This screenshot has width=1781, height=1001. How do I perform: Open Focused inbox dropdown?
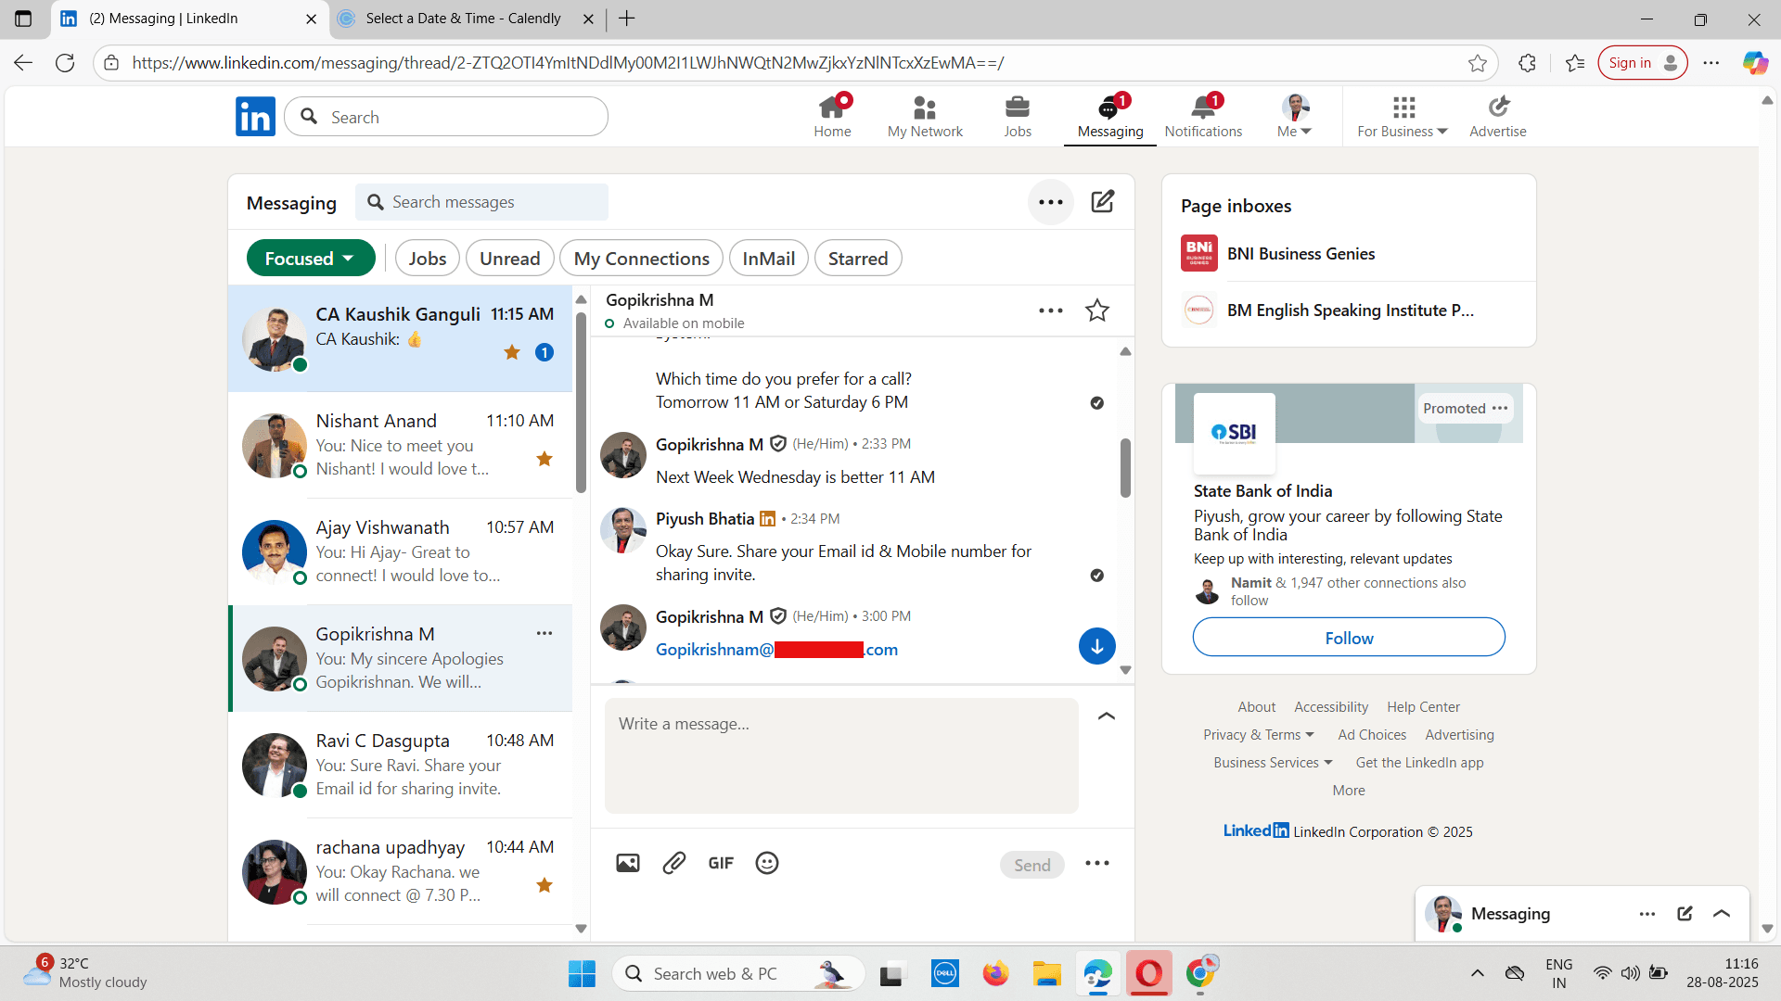(311, 259)
